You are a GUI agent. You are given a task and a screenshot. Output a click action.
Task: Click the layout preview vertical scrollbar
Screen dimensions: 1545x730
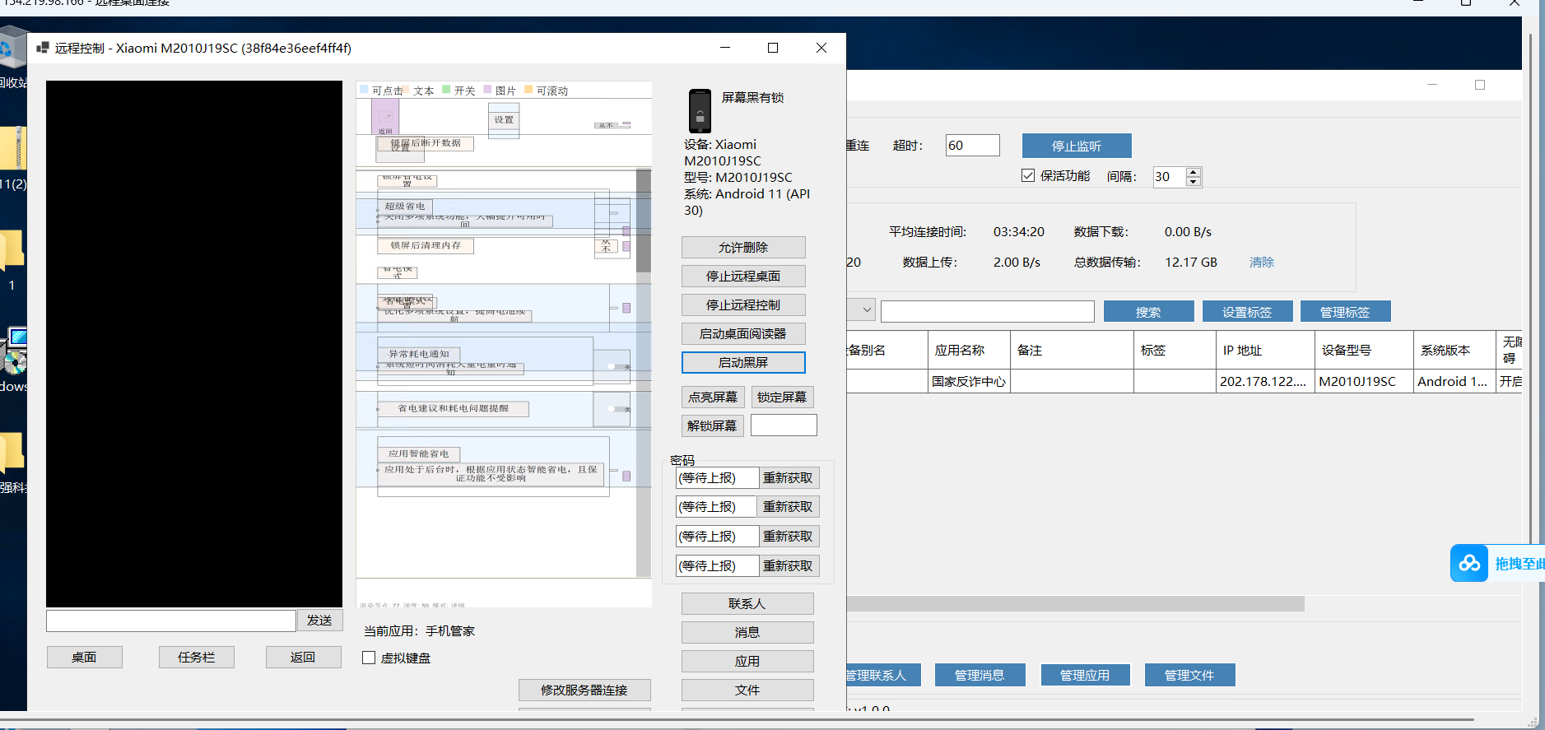pos(643,222)
